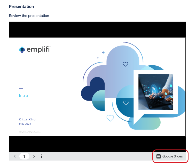Image resolution: width=196 pixels, height=168 pixels.
Task: Click the embedded Intro slide preview
Action: (97, 87)
